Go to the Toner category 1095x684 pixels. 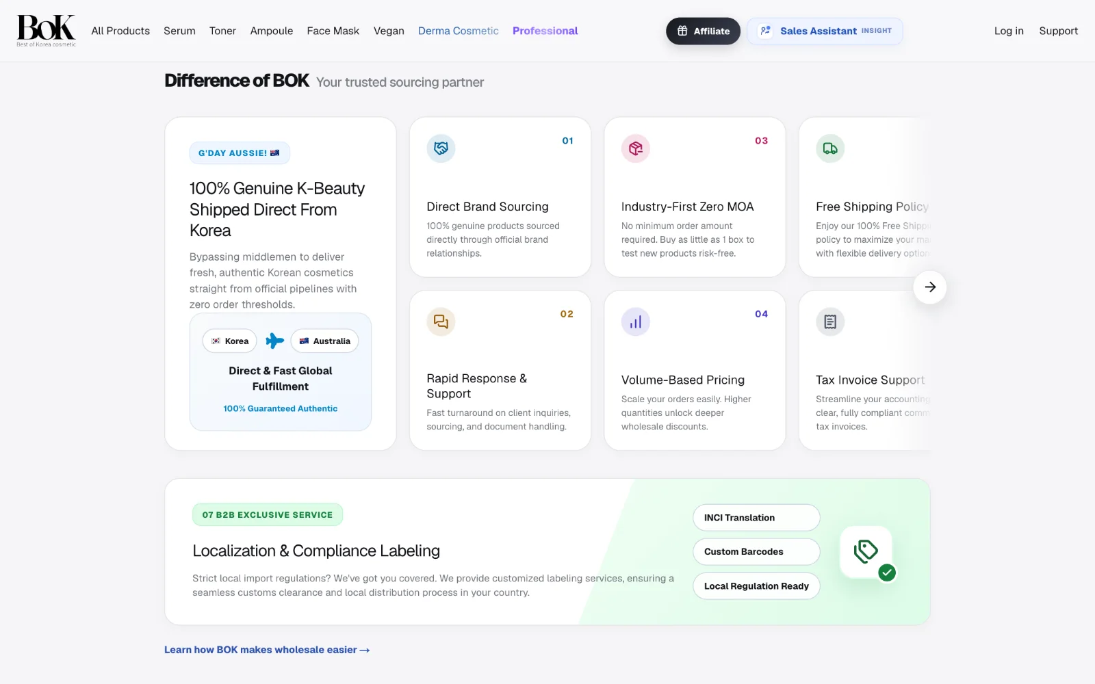coord(222,31)
